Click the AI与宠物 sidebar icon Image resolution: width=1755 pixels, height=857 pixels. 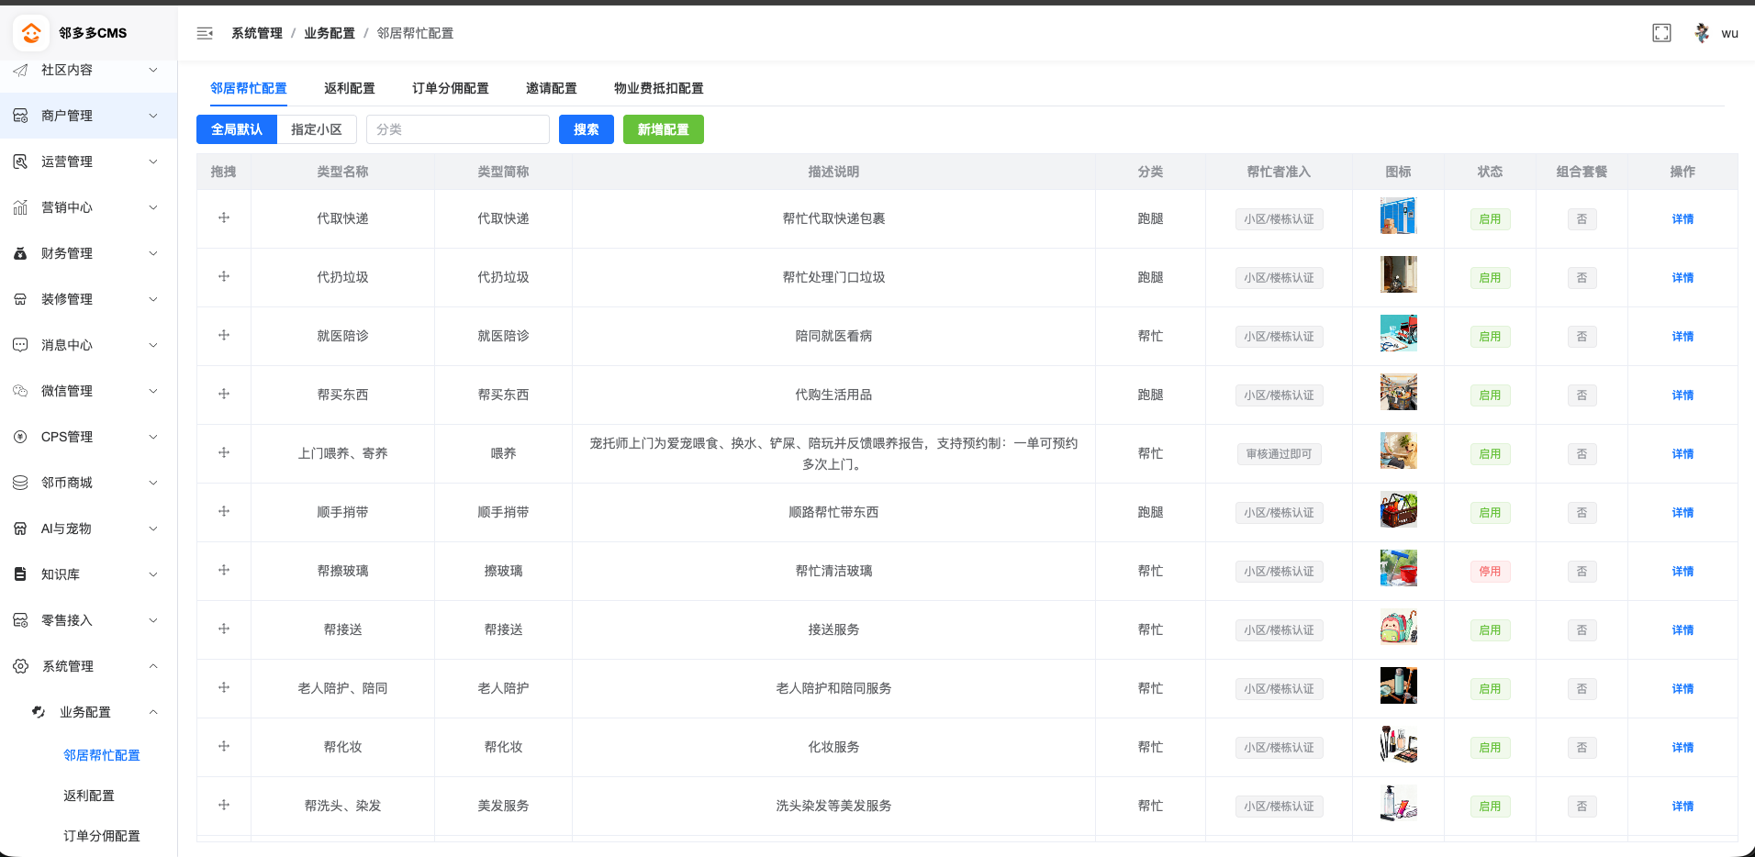coord(20,529)
